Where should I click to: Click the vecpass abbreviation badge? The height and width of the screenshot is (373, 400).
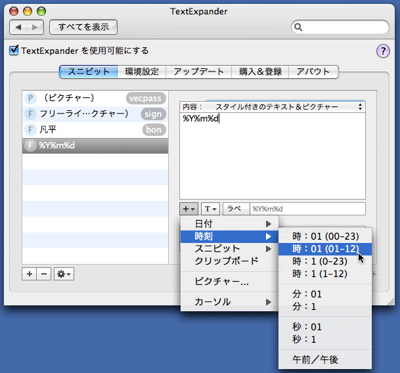(x=146, y=99)
